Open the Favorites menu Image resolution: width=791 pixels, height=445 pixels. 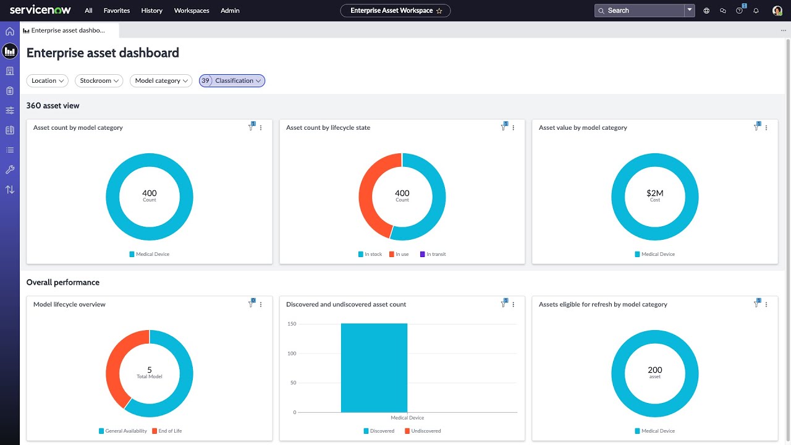[x=117, y=11]
